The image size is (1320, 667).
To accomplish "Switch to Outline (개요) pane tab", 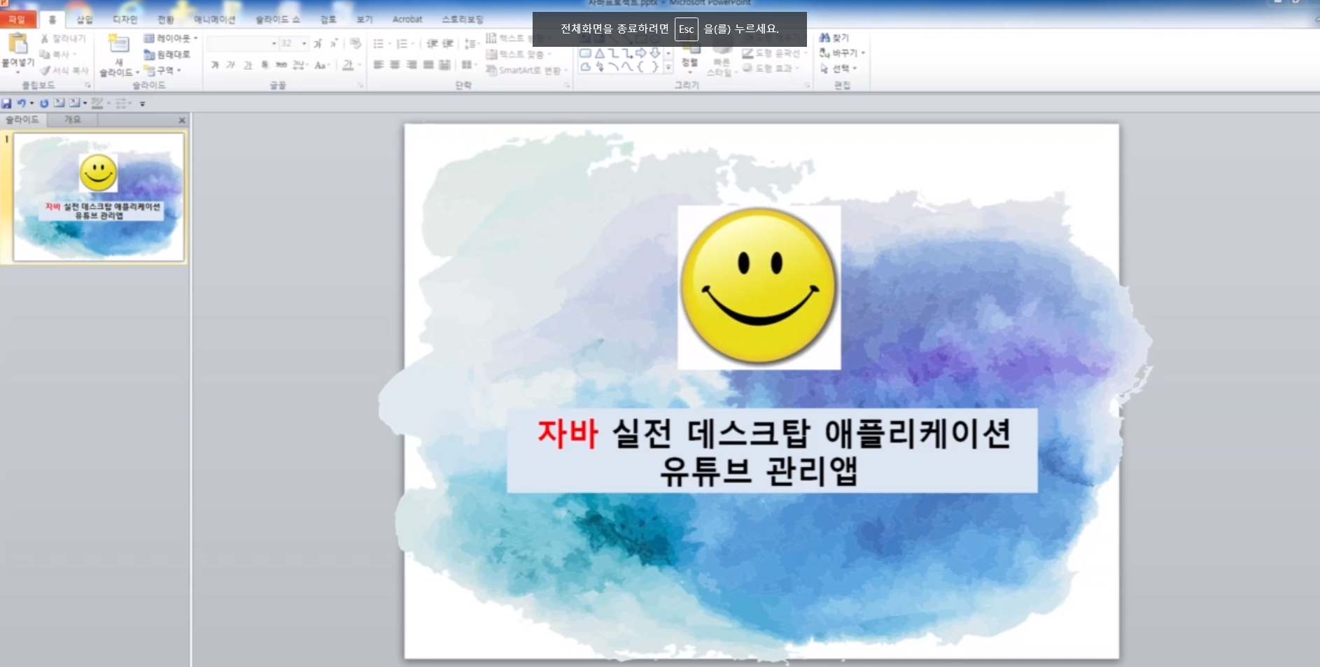I will click(x=72, y=120).
